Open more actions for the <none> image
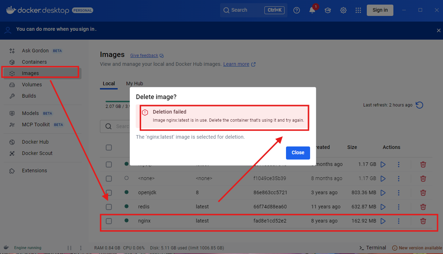The height and width of the screenshot is (254, 443). (399, 178)
